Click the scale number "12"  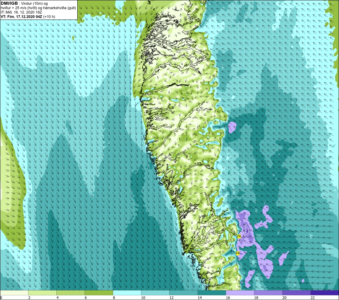172,298
